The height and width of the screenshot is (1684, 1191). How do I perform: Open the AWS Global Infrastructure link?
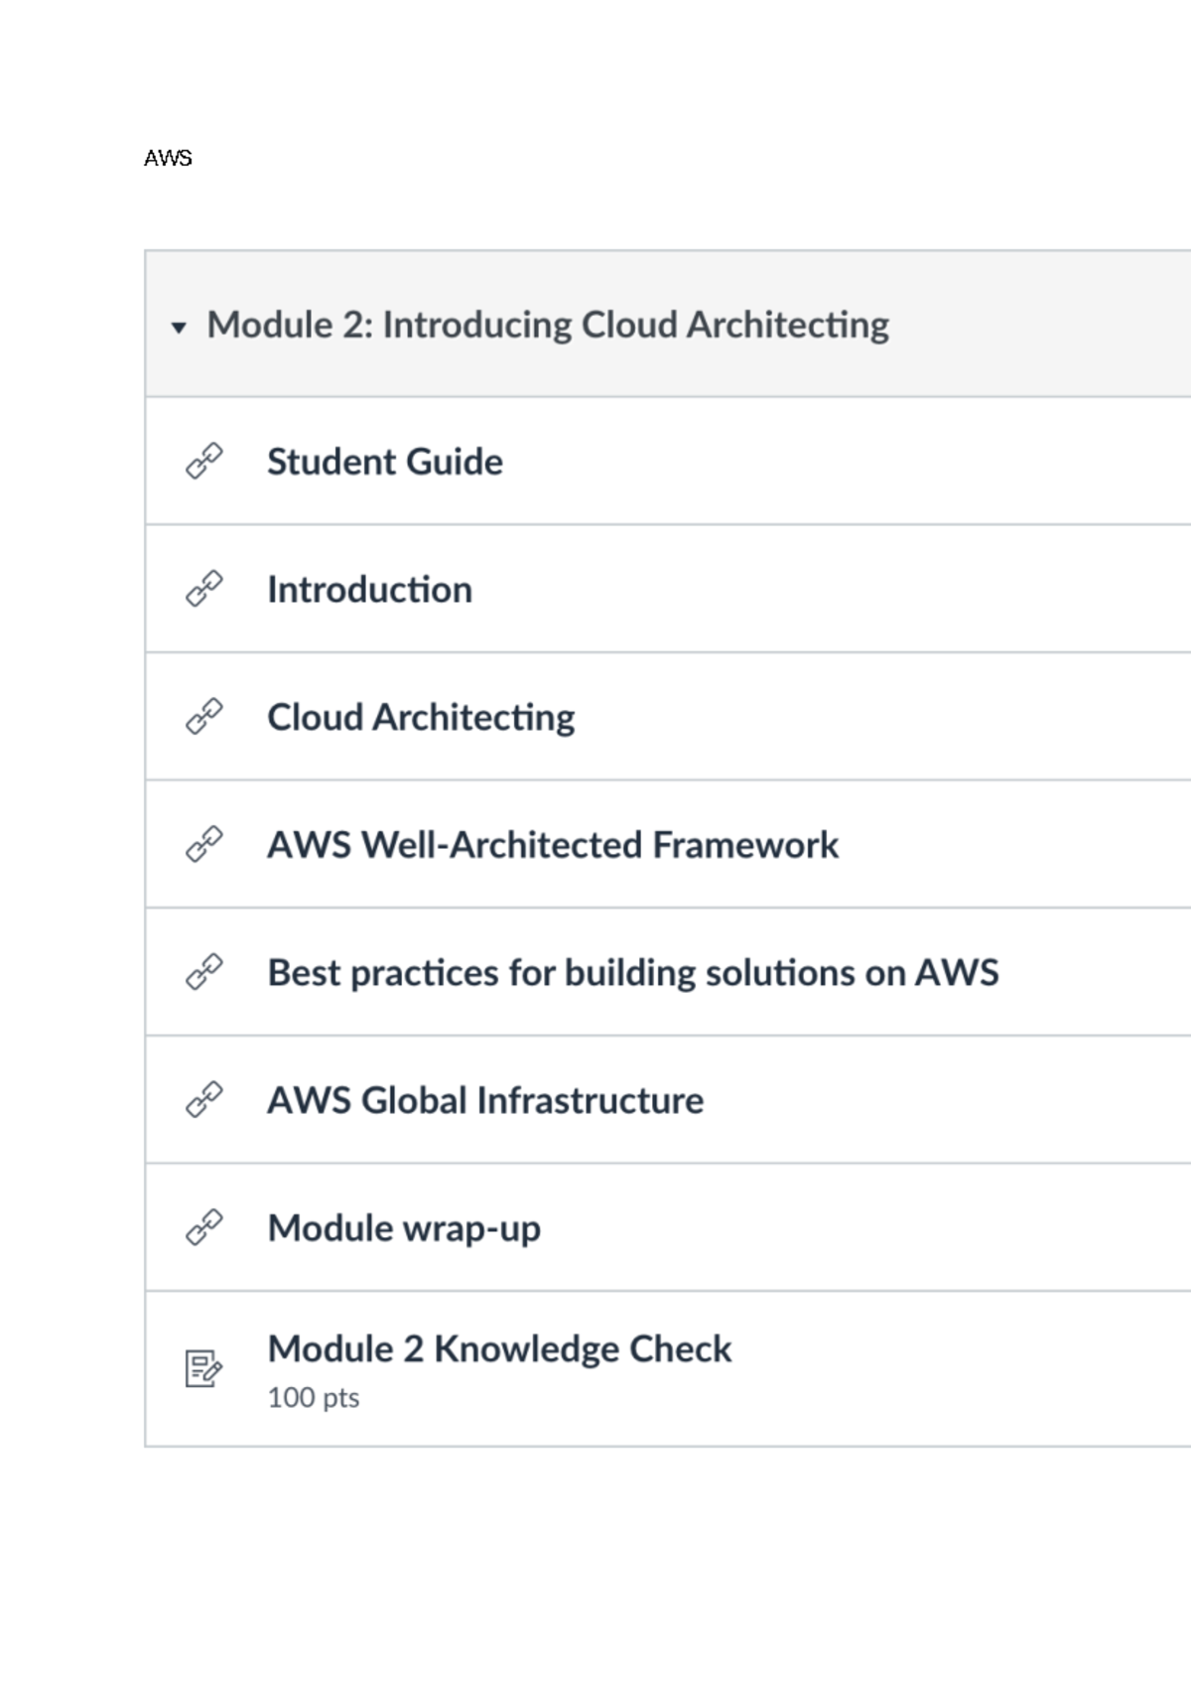click(485, 1100)
